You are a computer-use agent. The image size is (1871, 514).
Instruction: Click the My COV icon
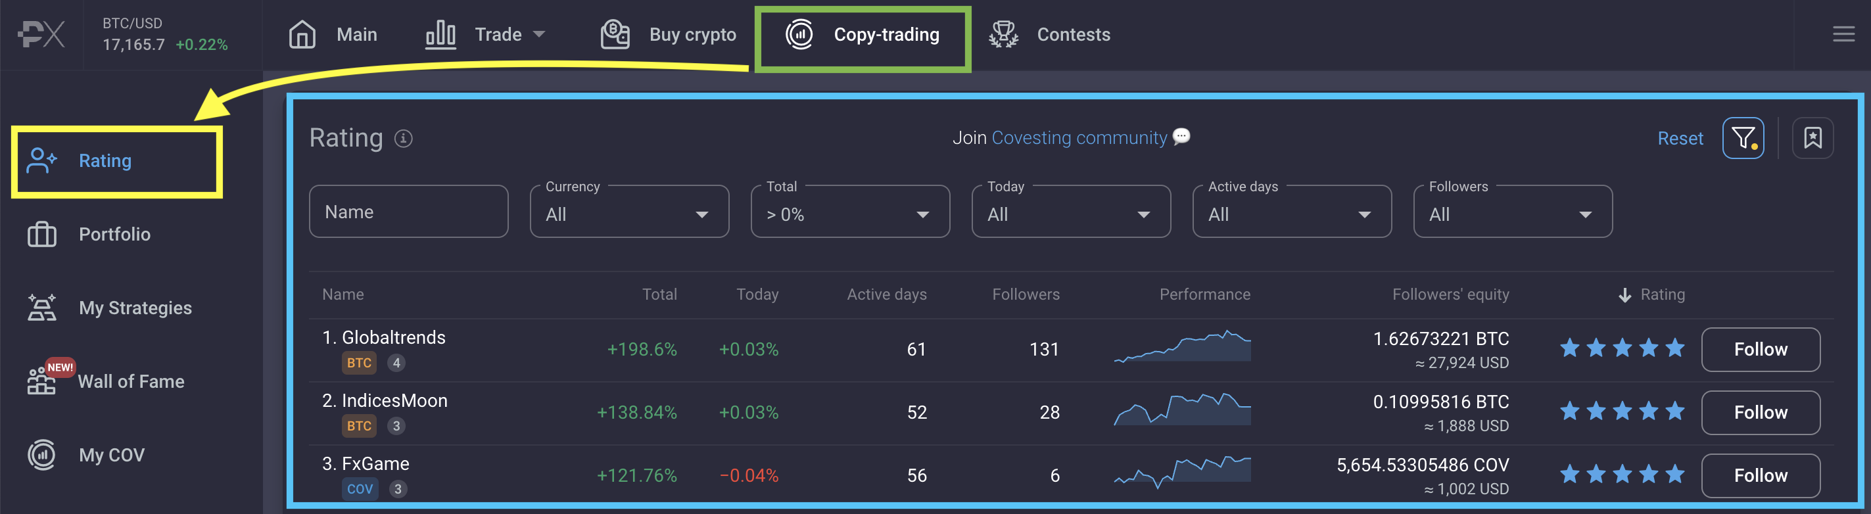click(41, 456)
